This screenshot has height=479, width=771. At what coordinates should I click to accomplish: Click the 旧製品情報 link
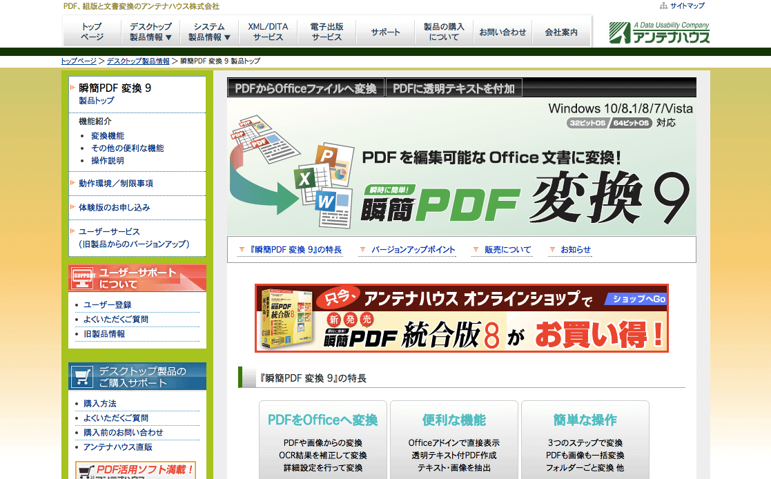tap(104, 334)
